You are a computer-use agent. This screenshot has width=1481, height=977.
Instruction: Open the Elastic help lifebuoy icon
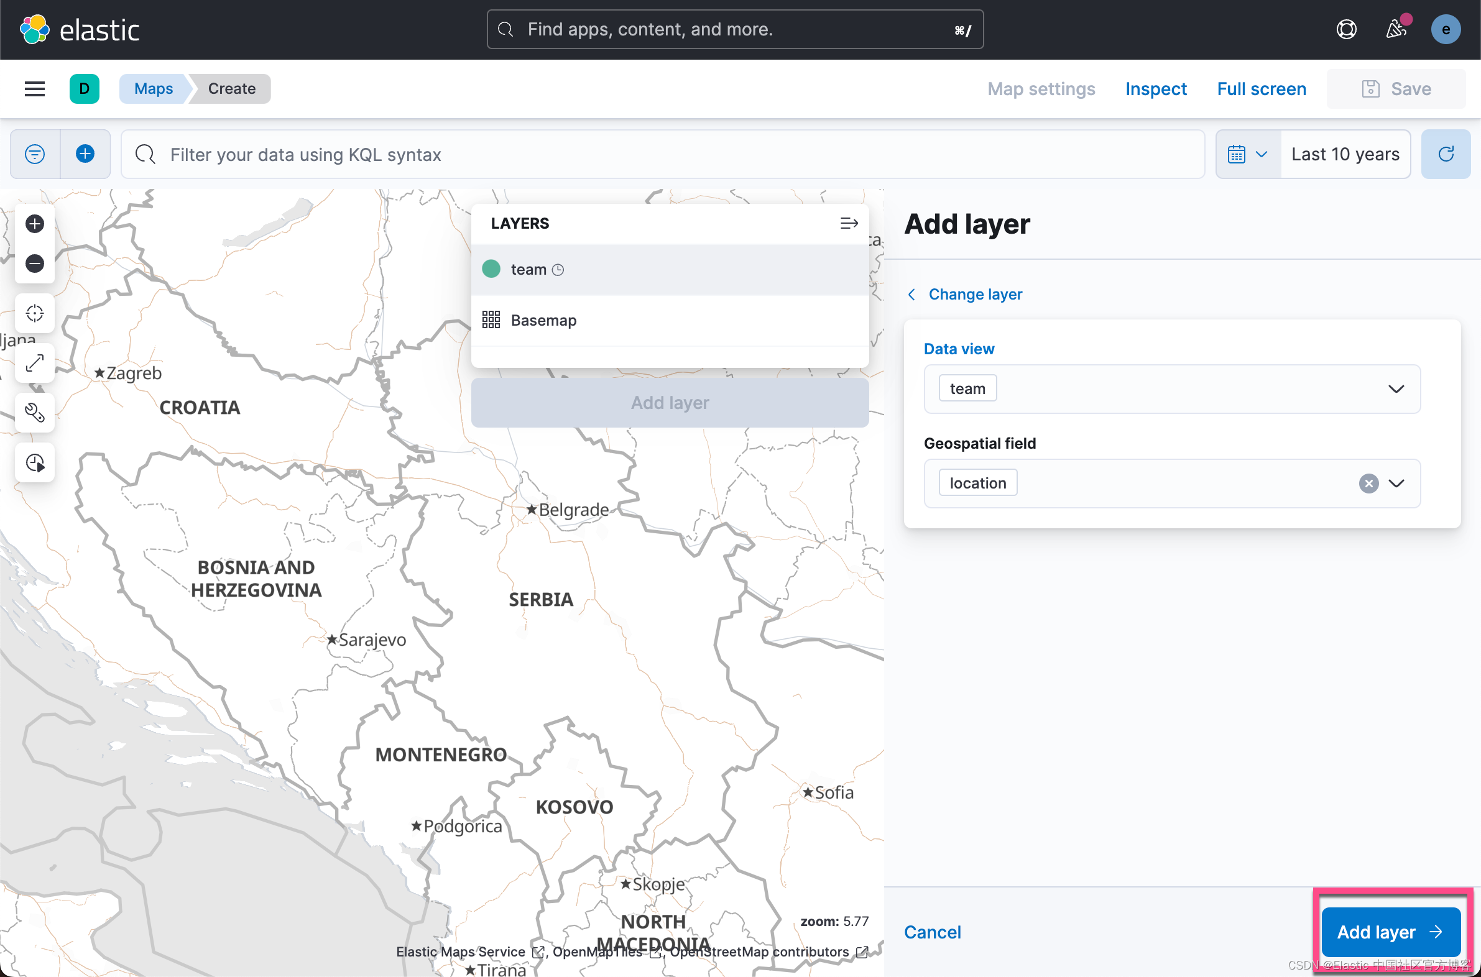[1346, 29]
